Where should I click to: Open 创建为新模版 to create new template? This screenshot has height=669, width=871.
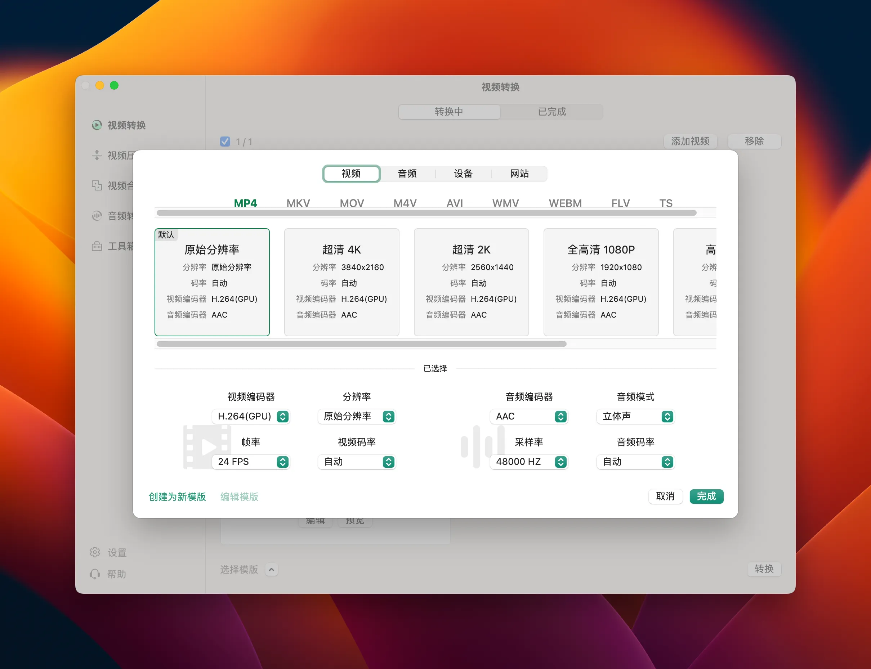177,497
